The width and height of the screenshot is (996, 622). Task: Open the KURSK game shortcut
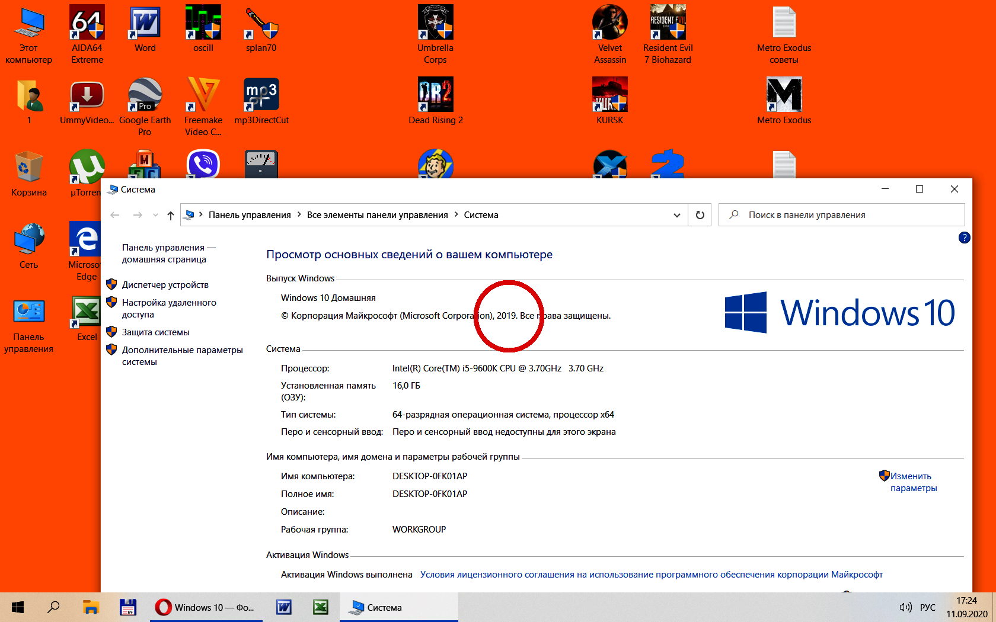[x=610, y=101]
